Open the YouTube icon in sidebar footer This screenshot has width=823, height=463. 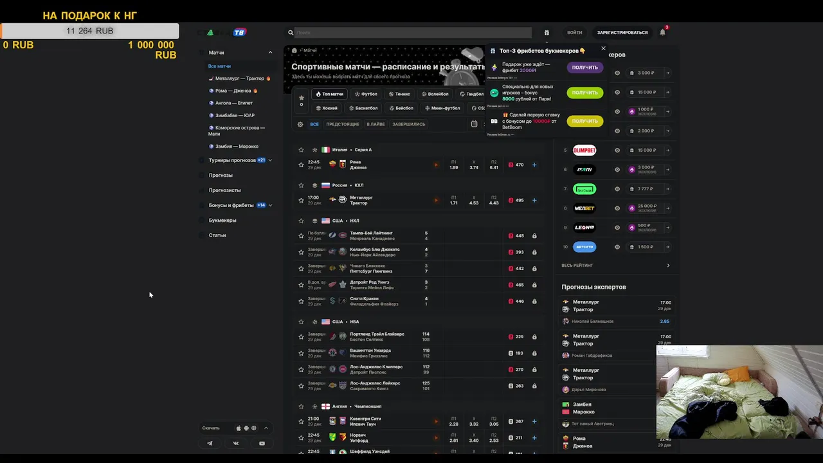click(262, 443)
